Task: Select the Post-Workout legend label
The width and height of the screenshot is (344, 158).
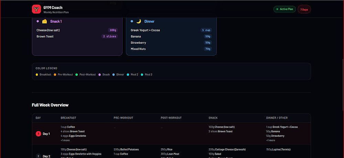Action: click(88, 75)
